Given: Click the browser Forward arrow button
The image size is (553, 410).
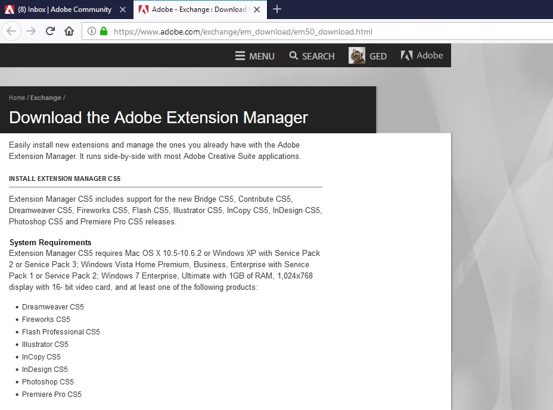Looking at the screenshot, I should [31, 32].
